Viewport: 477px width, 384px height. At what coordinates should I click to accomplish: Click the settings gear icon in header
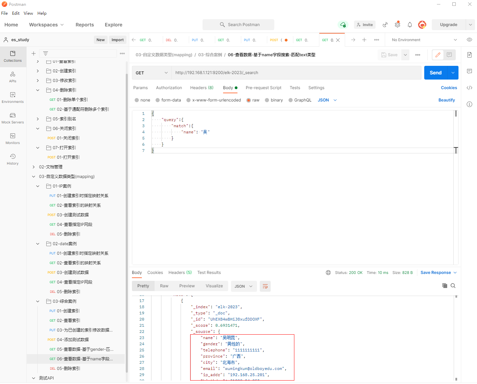(397, 25)
